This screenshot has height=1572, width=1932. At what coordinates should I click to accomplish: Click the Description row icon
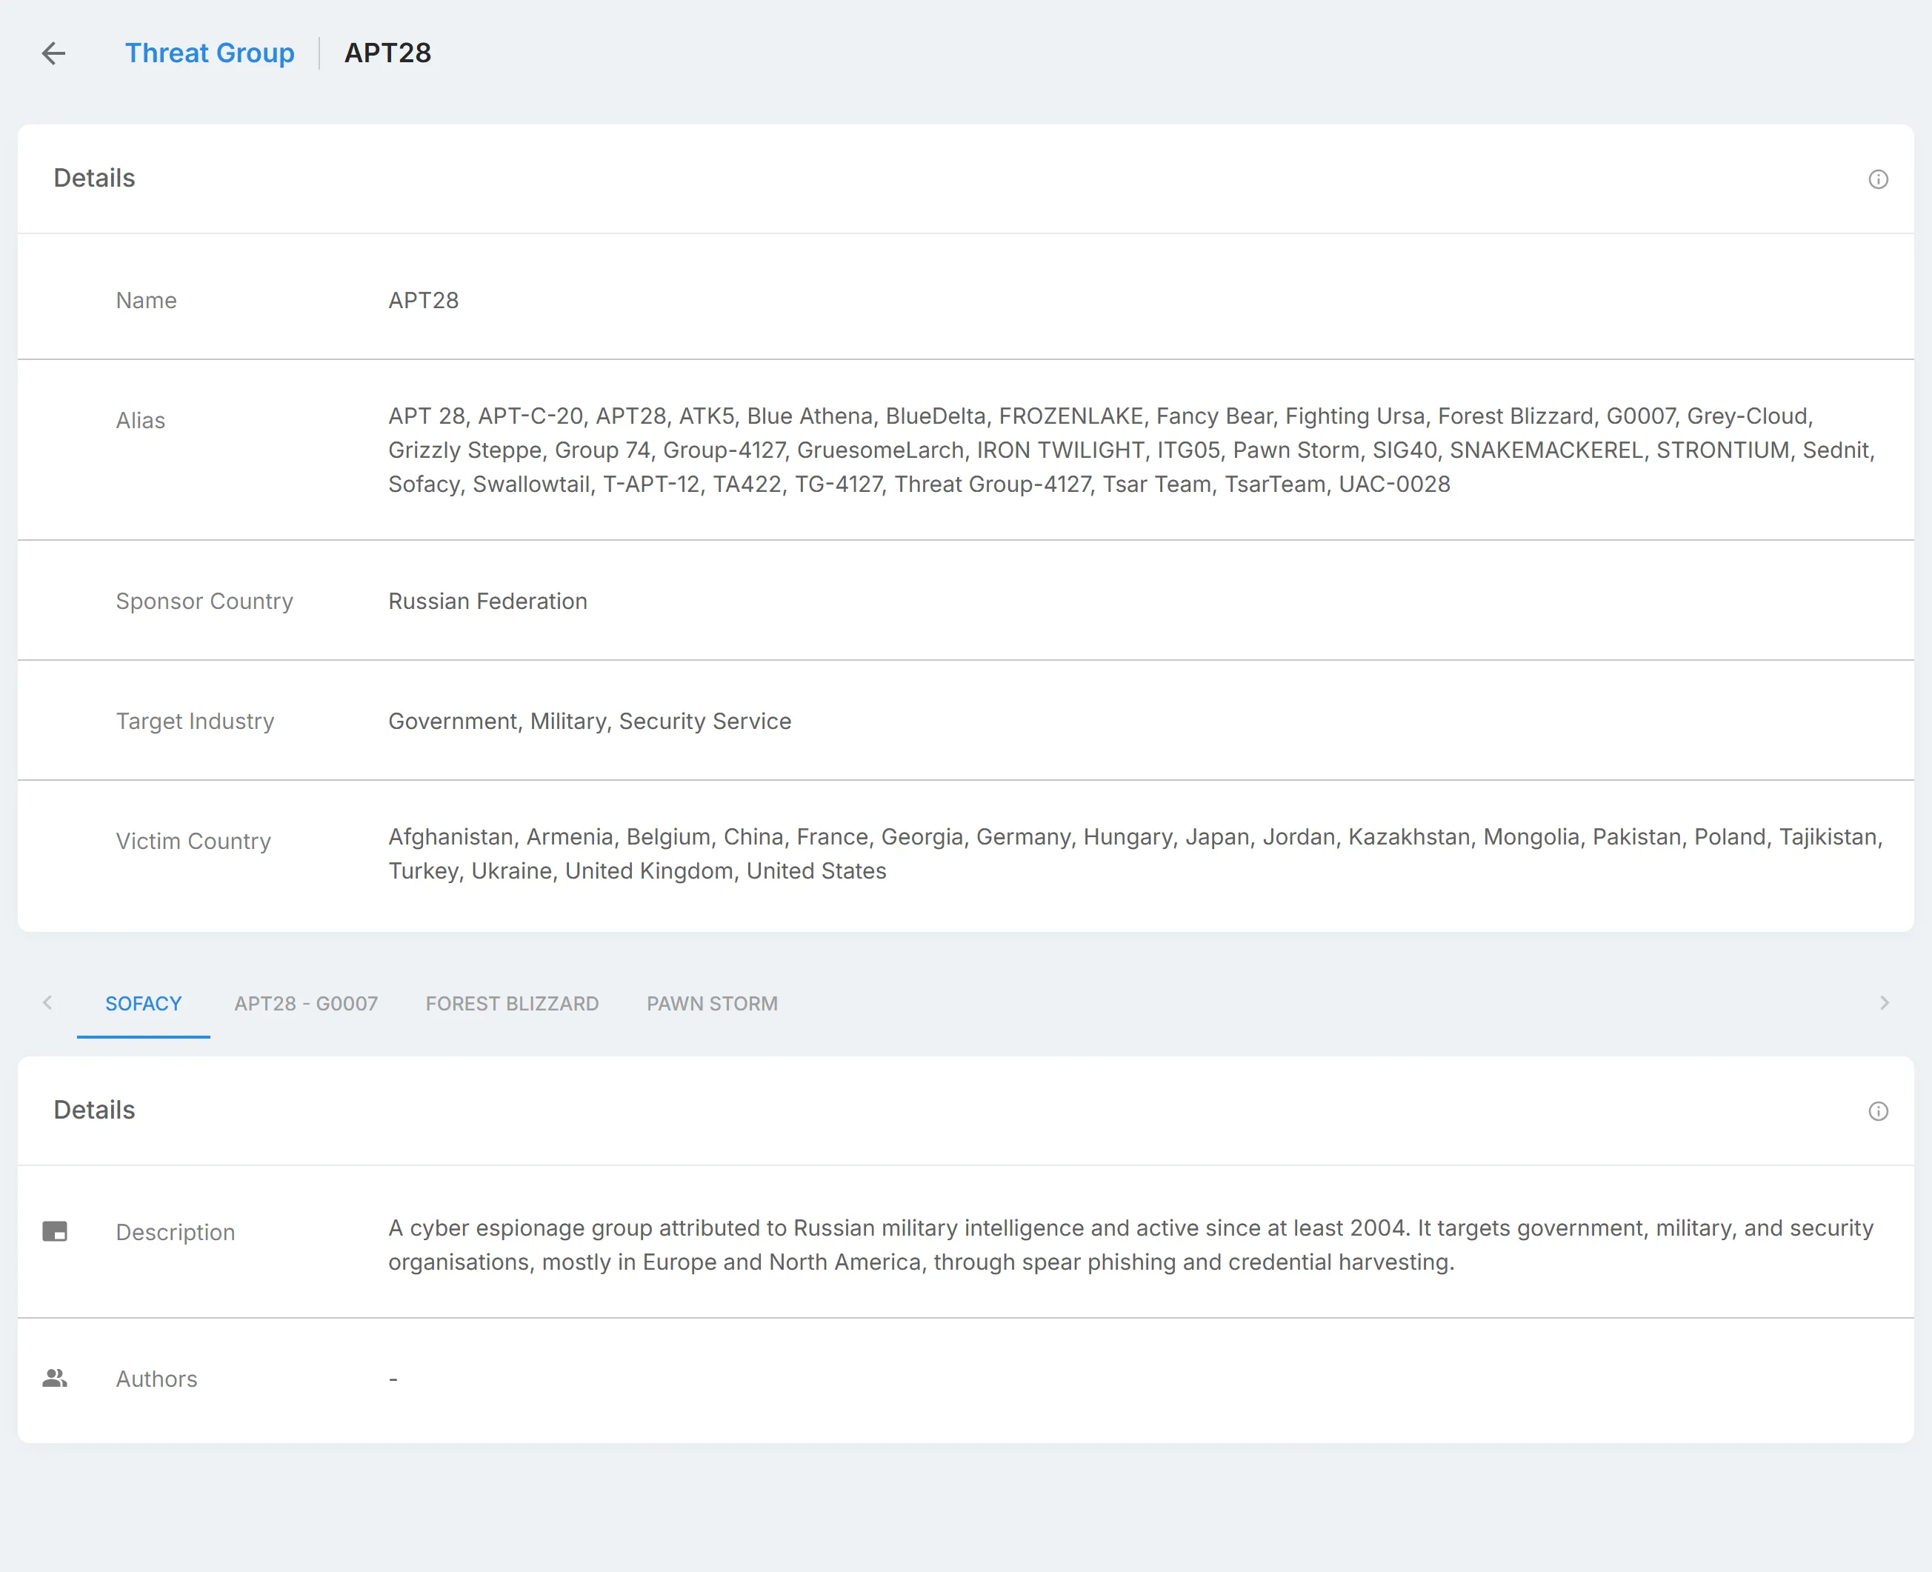56,1231
